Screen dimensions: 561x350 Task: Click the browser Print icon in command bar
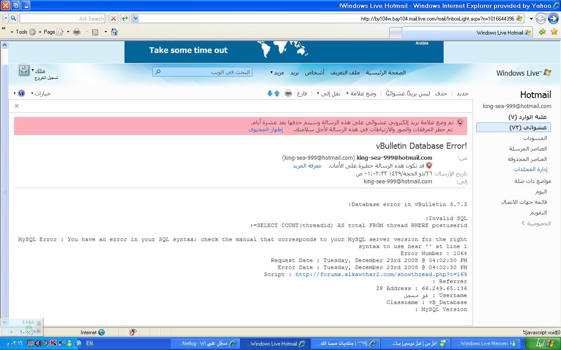point(77,32)
